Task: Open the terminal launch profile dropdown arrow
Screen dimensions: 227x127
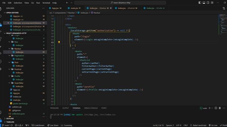Action: (212, 108)
